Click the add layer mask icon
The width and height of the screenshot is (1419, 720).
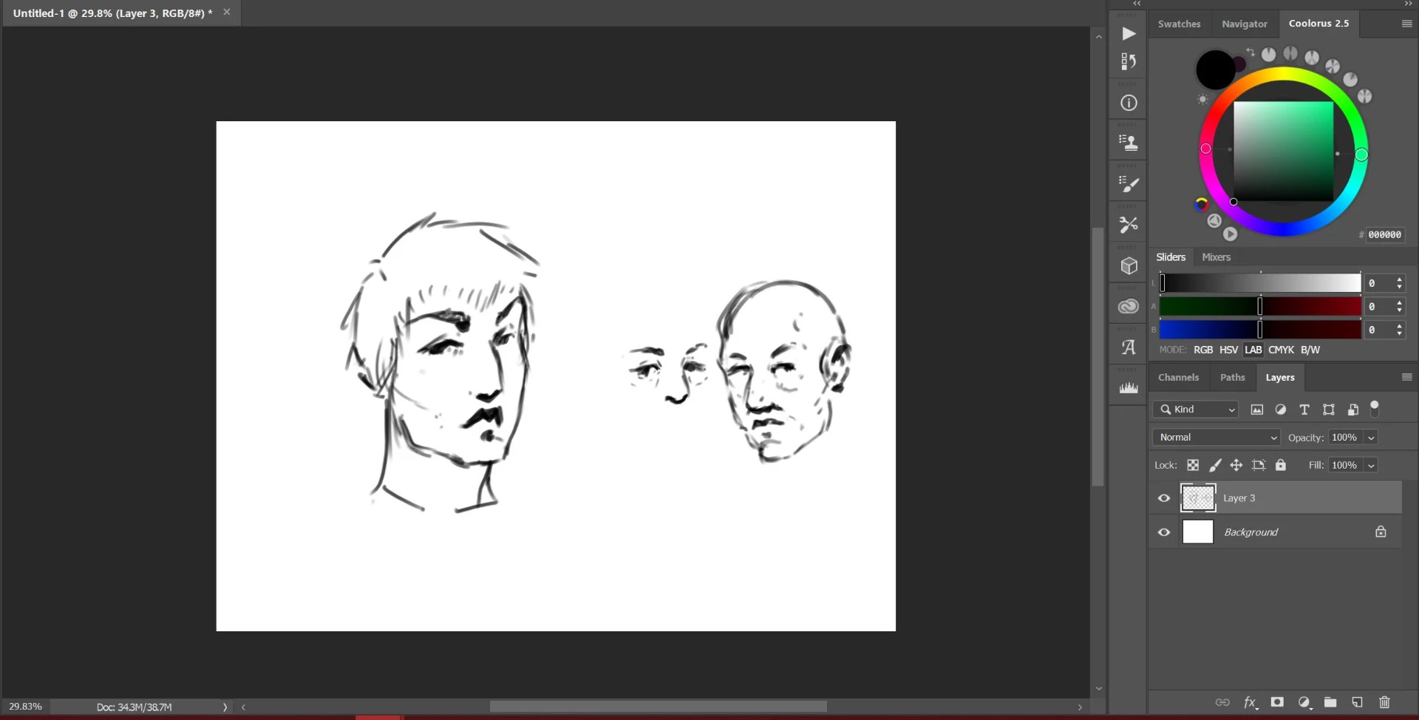pos(1277,702)
